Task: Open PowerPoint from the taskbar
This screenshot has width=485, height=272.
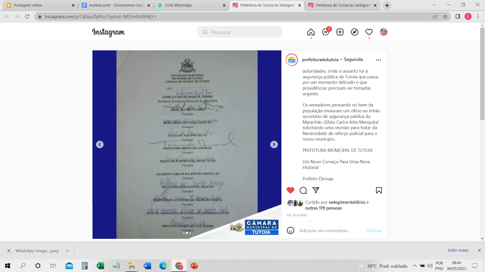Action: click(x=194, y=266)
